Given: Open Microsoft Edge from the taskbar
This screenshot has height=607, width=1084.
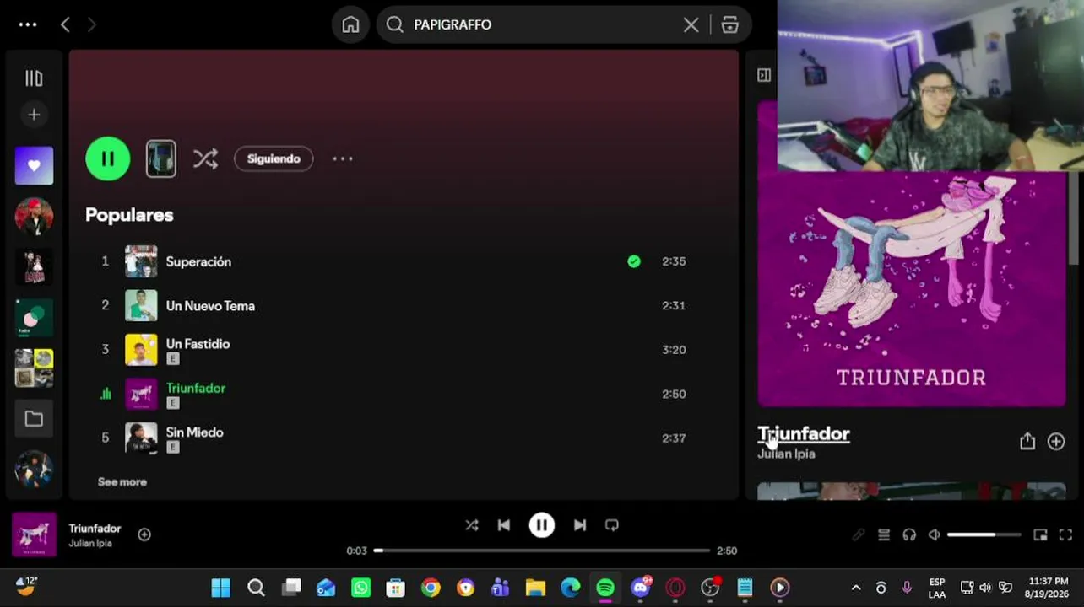Looking at the screenshot, I should tap(571, 588).
